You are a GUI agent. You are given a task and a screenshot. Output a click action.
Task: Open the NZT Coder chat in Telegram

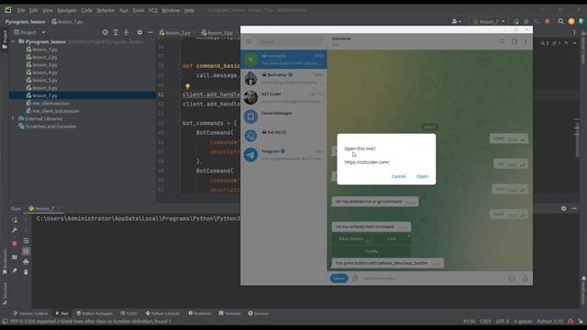pyautogui.click(x=283, y=98)
